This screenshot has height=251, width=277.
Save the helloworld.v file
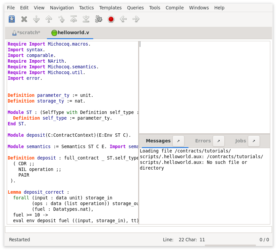(x=11, y=19)
